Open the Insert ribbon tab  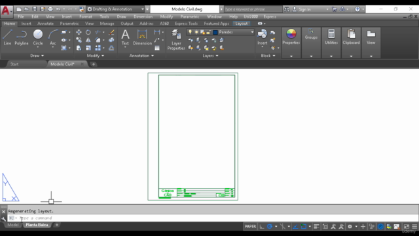click(x=26, y=24)
